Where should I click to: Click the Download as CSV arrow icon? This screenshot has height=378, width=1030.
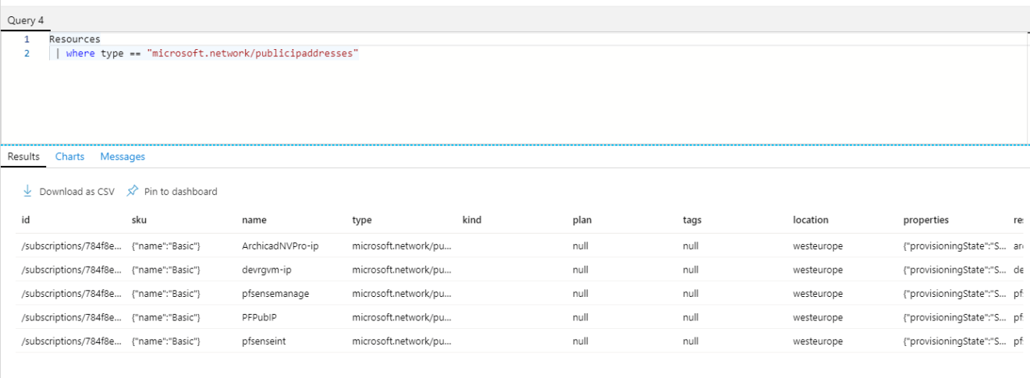click(x=27, y=191)
